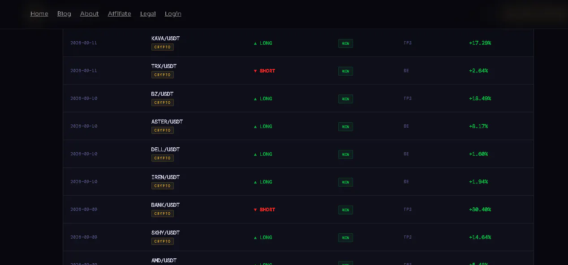This screenshot has width=568, height=265.
Task: Click the +17.29% result value
Action: (480, 43)
